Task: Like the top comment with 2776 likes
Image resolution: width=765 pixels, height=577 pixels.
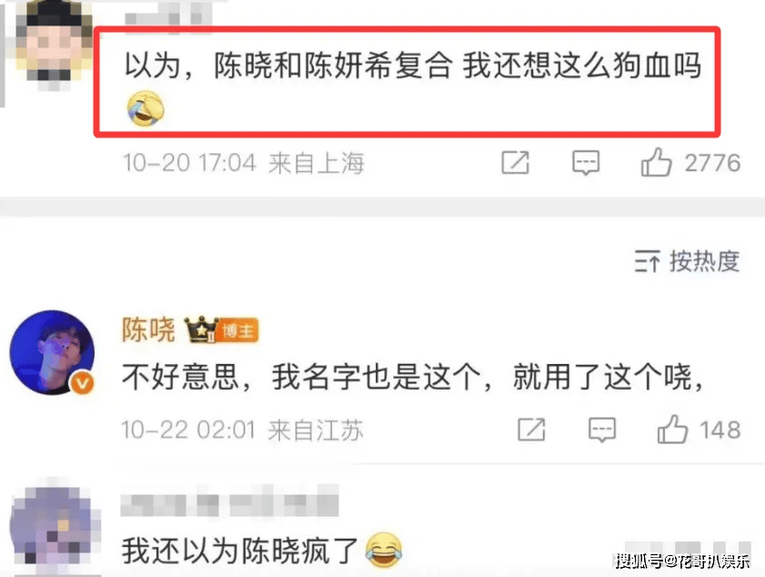Action: 656,163
